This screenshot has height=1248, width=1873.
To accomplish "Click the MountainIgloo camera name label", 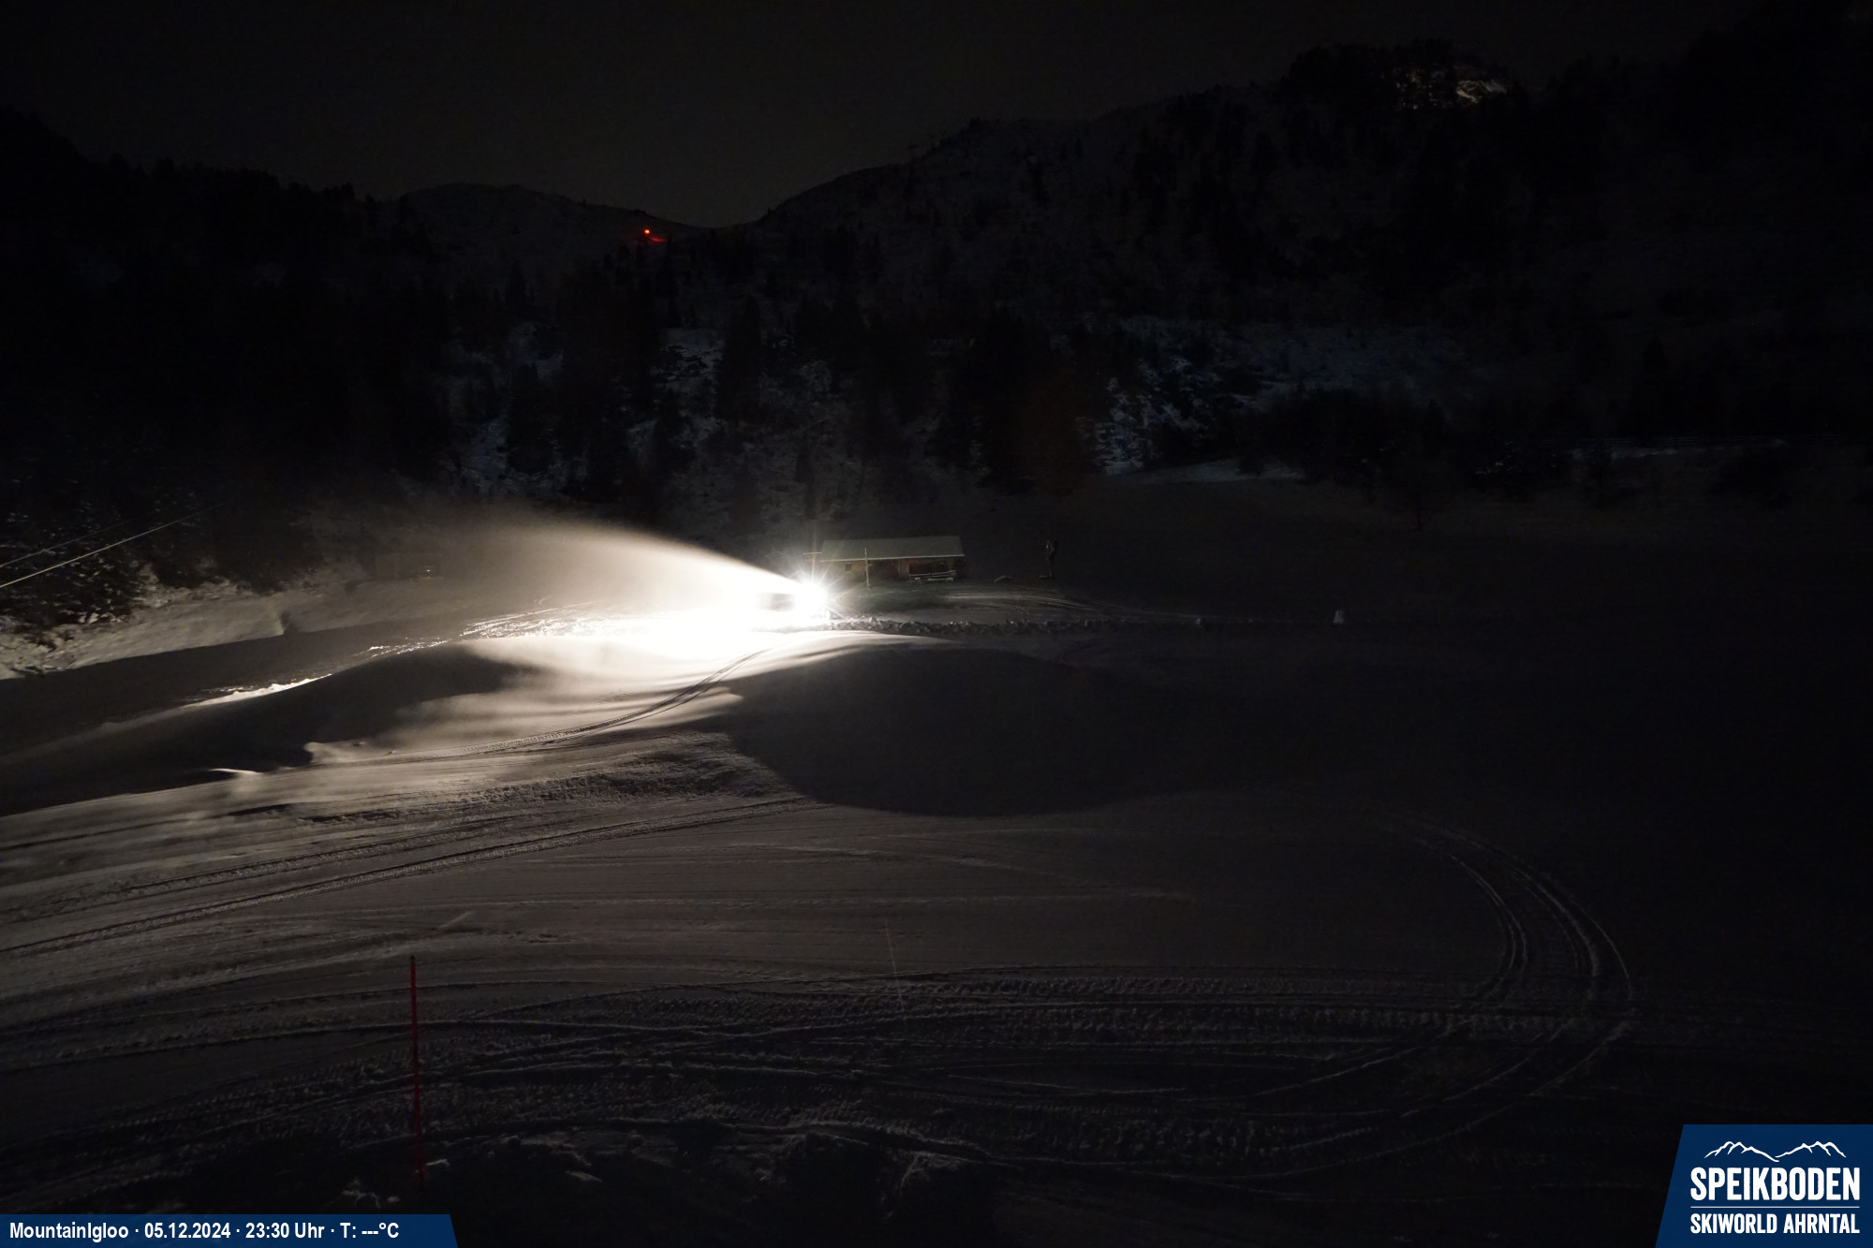I will coord(68,1230).
